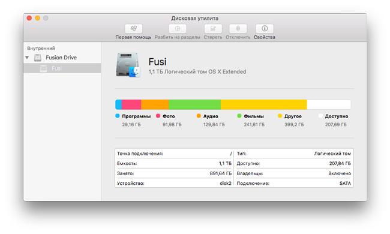Click the pink dot beside Фото
The height and width of the screenshot is (234, 390).
click(158, 116)
